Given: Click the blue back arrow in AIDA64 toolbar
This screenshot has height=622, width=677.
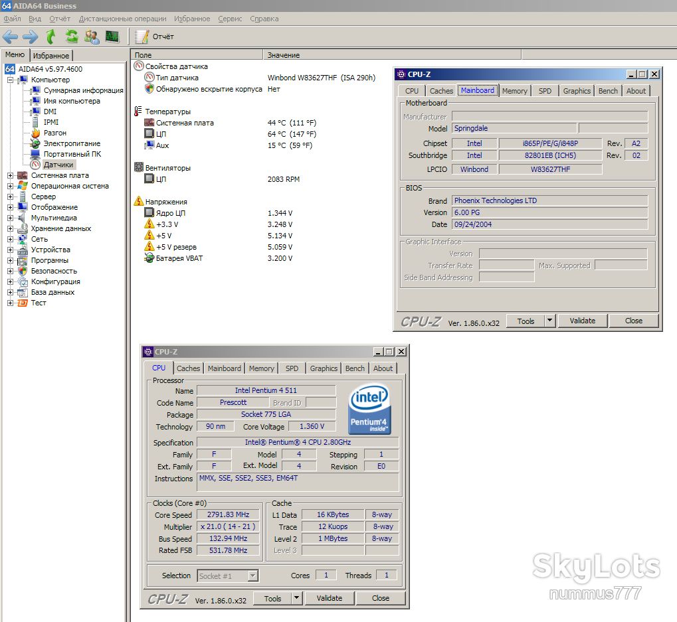Looking at the screenshot, I should point(10,37).
